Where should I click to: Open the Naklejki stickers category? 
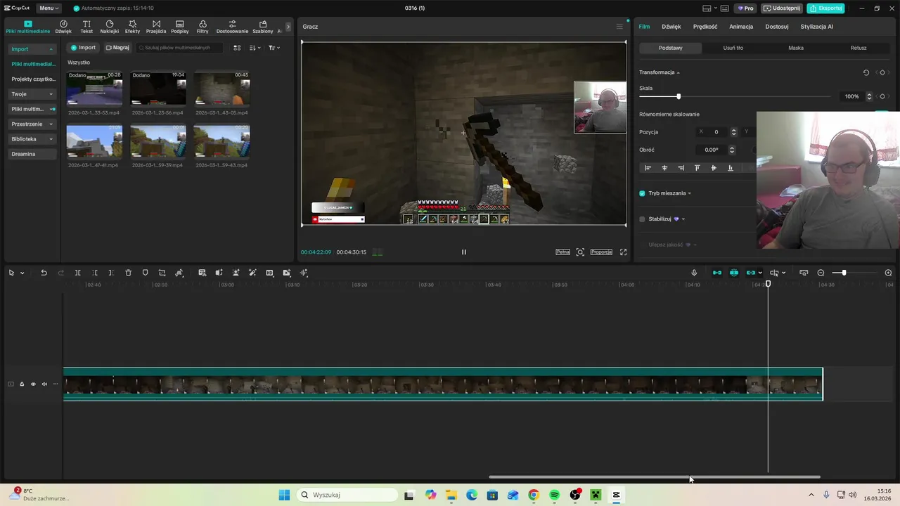pyautogui.click(x=109, y=27)
